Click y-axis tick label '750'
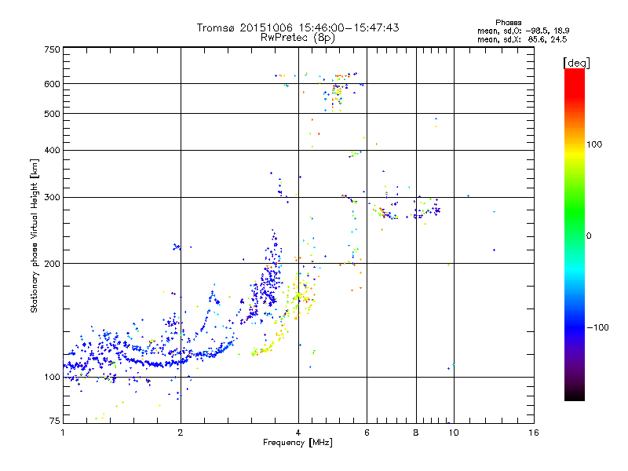The width and height of the screenshot is (628, 471). click(x=52, y=49)
